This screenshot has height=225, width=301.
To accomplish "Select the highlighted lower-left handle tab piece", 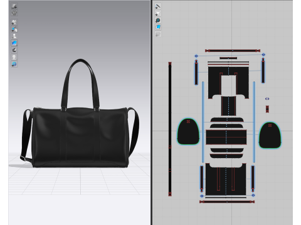I will 202,179.
